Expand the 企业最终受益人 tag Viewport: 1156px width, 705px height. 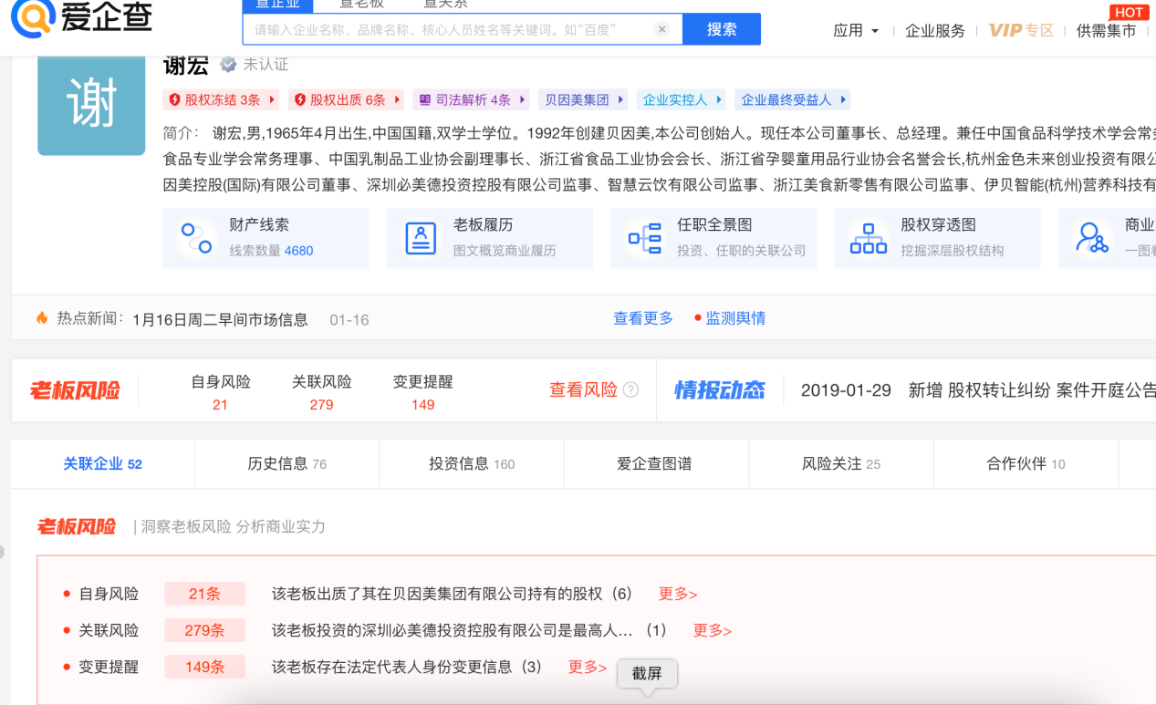tap(793, 99)
